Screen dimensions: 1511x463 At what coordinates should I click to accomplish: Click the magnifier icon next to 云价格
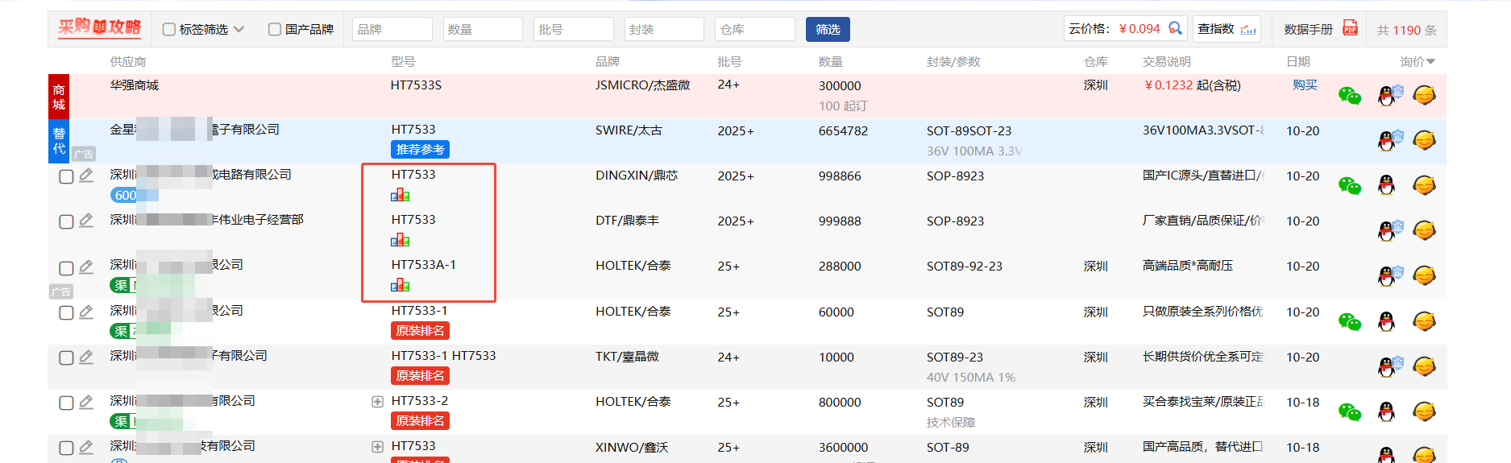(1175, 29)
